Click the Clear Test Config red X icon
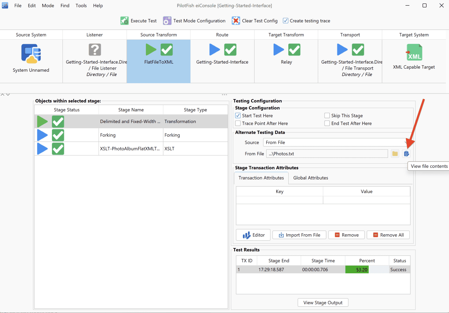The image size is (449, 313). pos(236,21)
